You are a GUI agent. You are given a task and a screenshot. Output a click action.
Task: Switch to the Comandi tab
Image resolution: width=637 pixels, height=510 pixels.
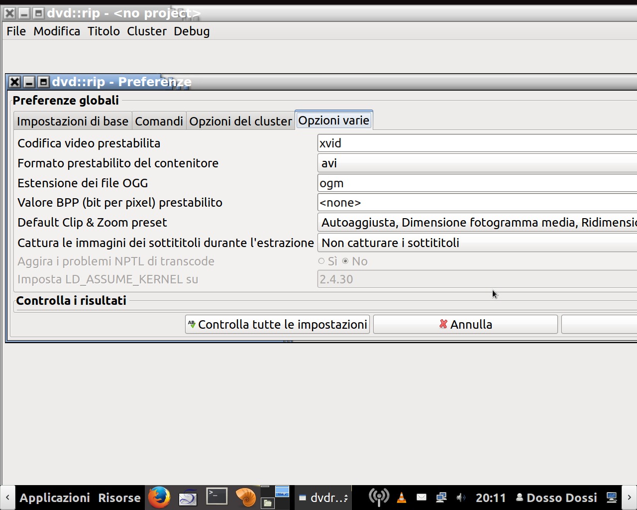point(159,121)
